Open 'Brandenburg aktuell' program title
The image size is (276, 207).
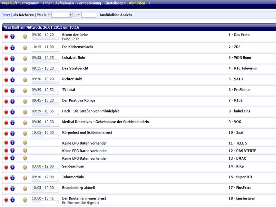point(79,188)
